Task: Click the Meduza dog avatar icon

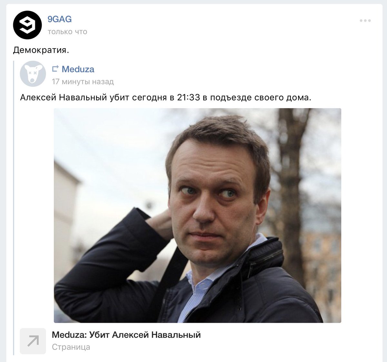Action: (x=33, y=74)
